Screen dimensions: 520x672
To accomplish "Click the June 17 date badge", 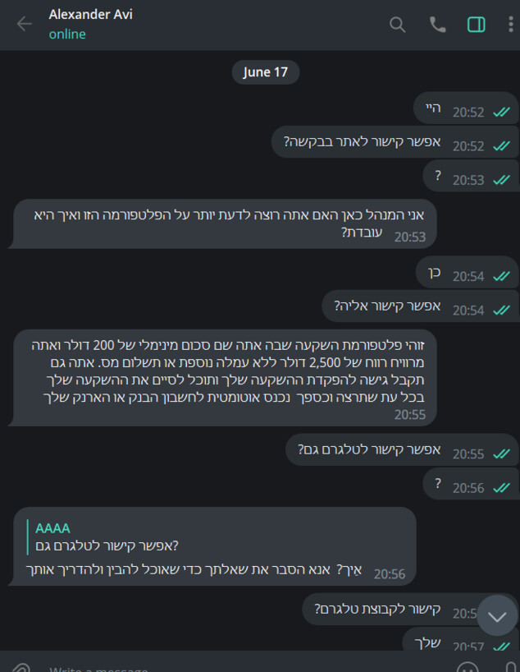I will [265, 71].
